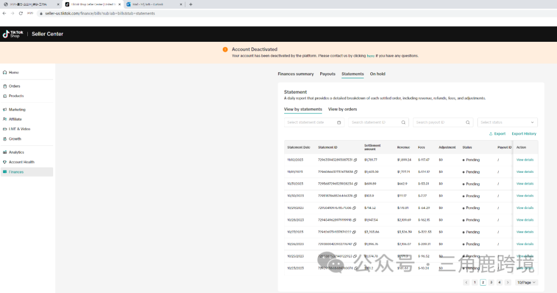557x293 pixels.
Task: View details for 10/31/2023 statement
Action: tap(525, 184)
